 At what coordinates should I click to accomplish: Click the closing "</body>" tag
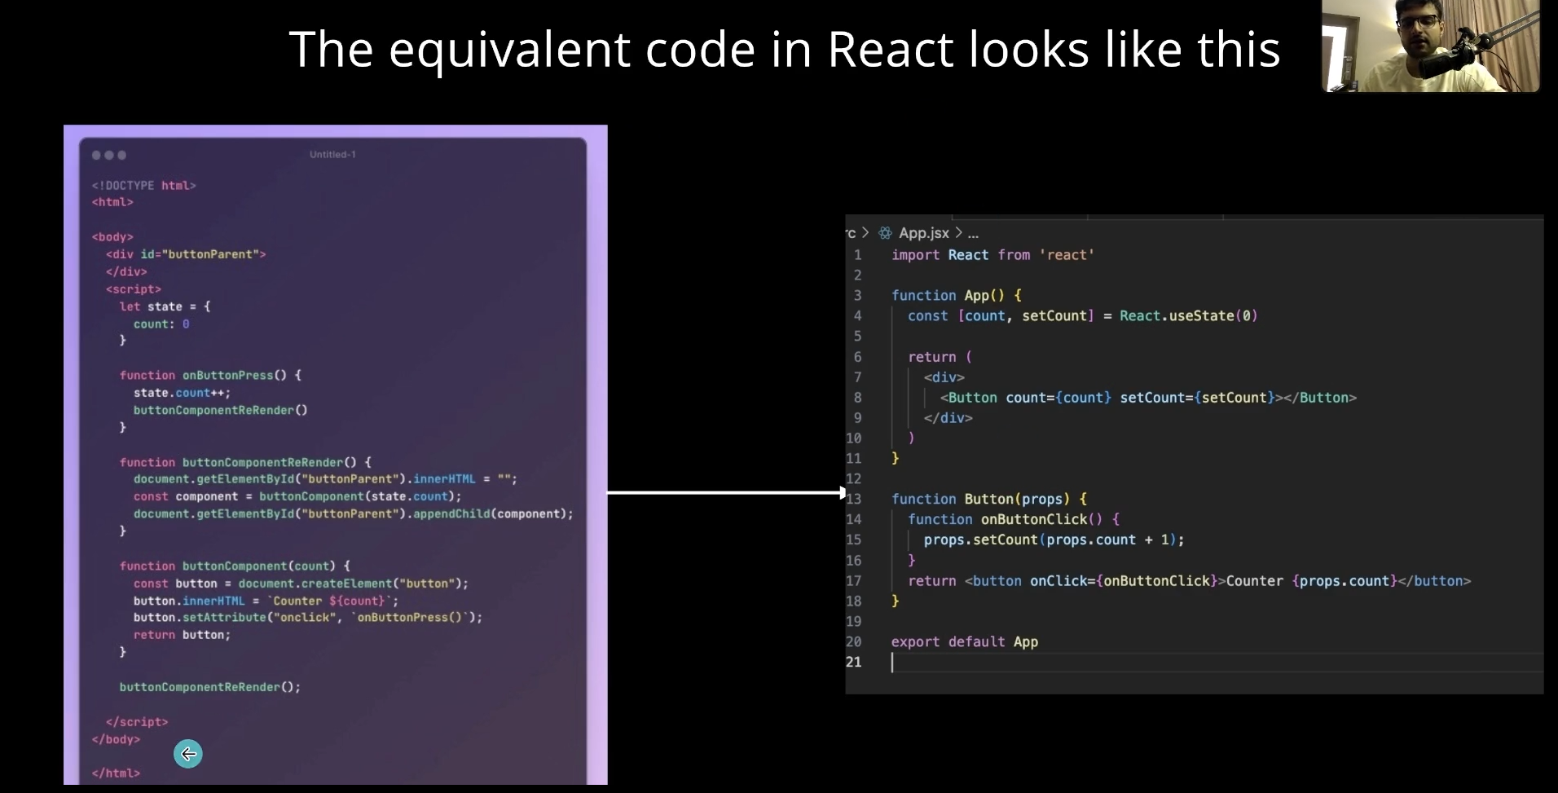click(116, 739)
